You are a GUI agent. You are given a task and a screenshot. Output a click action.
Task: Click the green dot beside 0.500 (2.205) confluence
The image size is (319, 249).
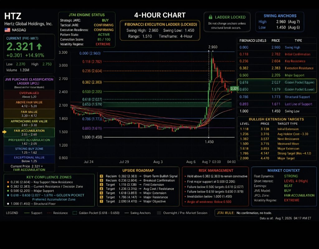tap(8, 191)
